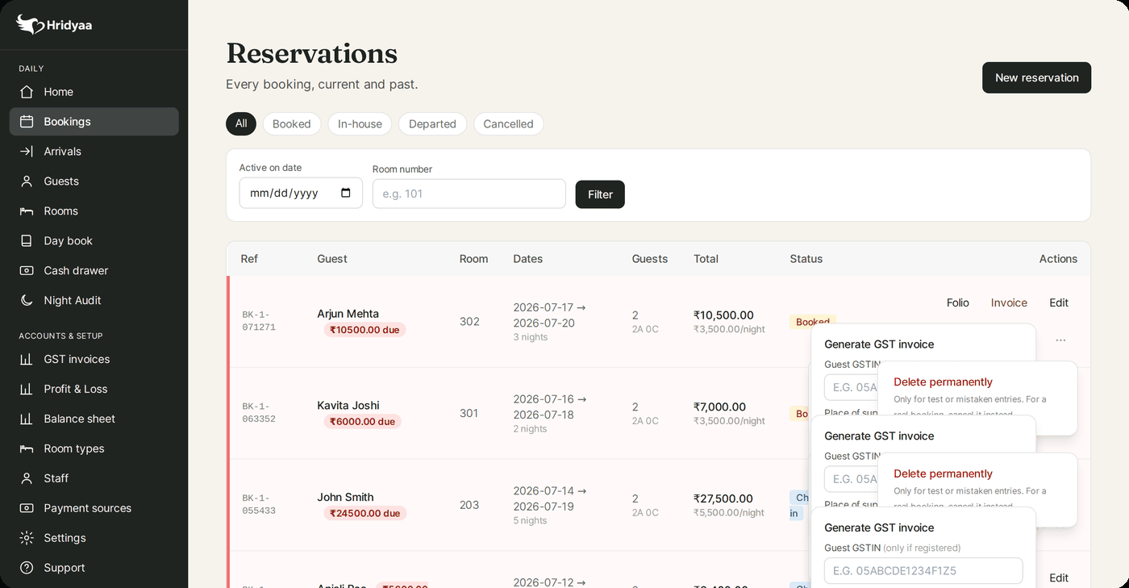Click the Hridyaa bird logo icon
The height and width of the screenshot is (588, 1129).
(30, 24)
